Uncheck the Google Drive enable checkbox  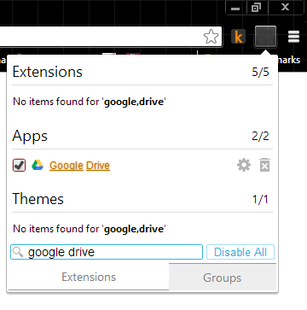pyautogui.click(x=19, y=166)
